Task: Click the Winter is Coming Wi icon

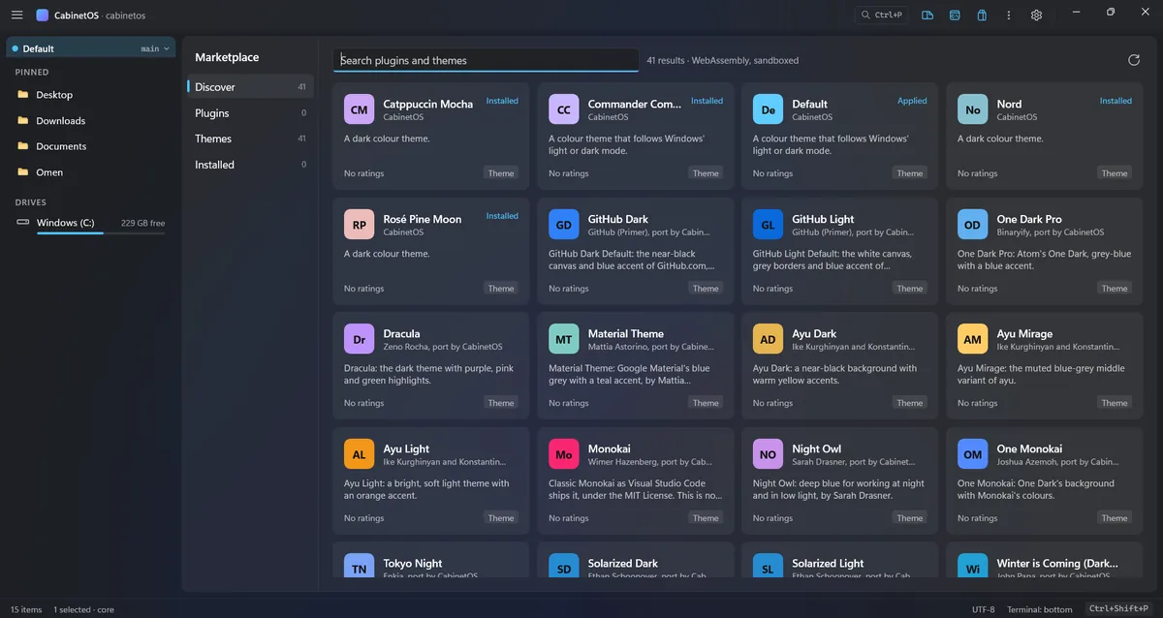Action: click(x=973, y=566)
